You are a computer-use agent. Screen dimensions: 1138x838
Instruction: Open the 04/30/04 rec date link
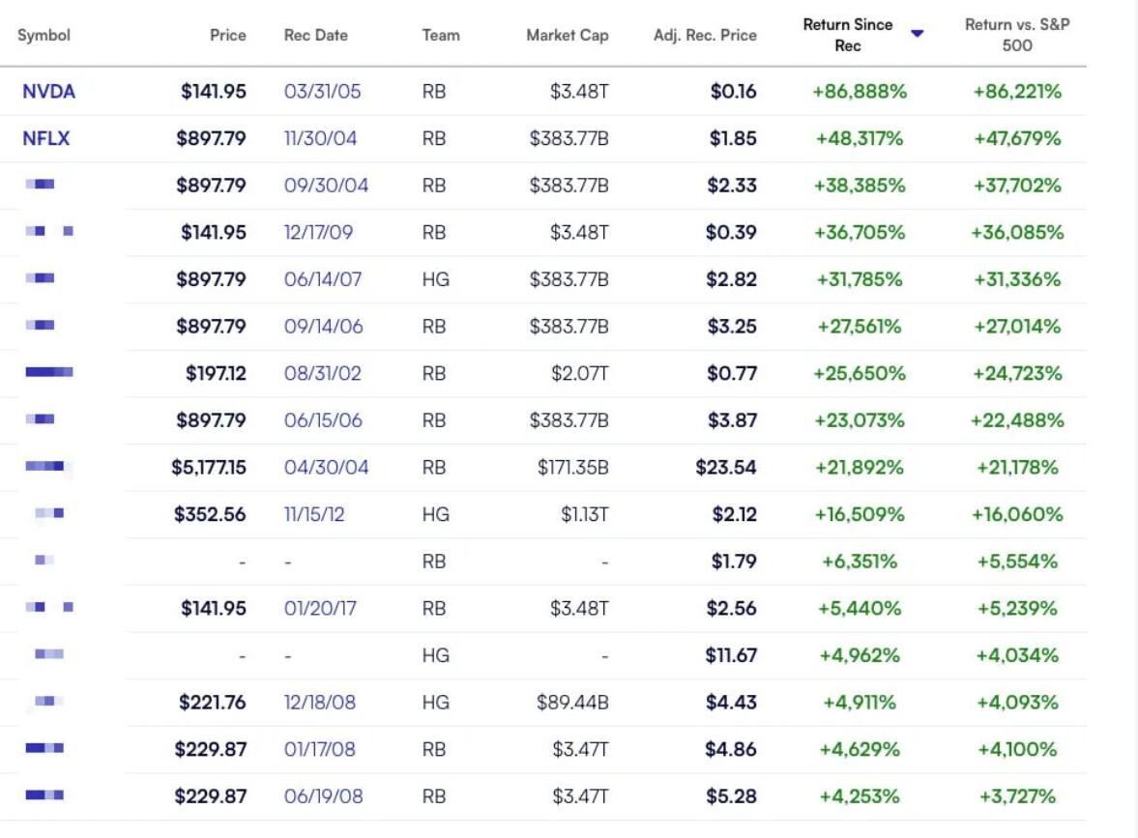326,467
